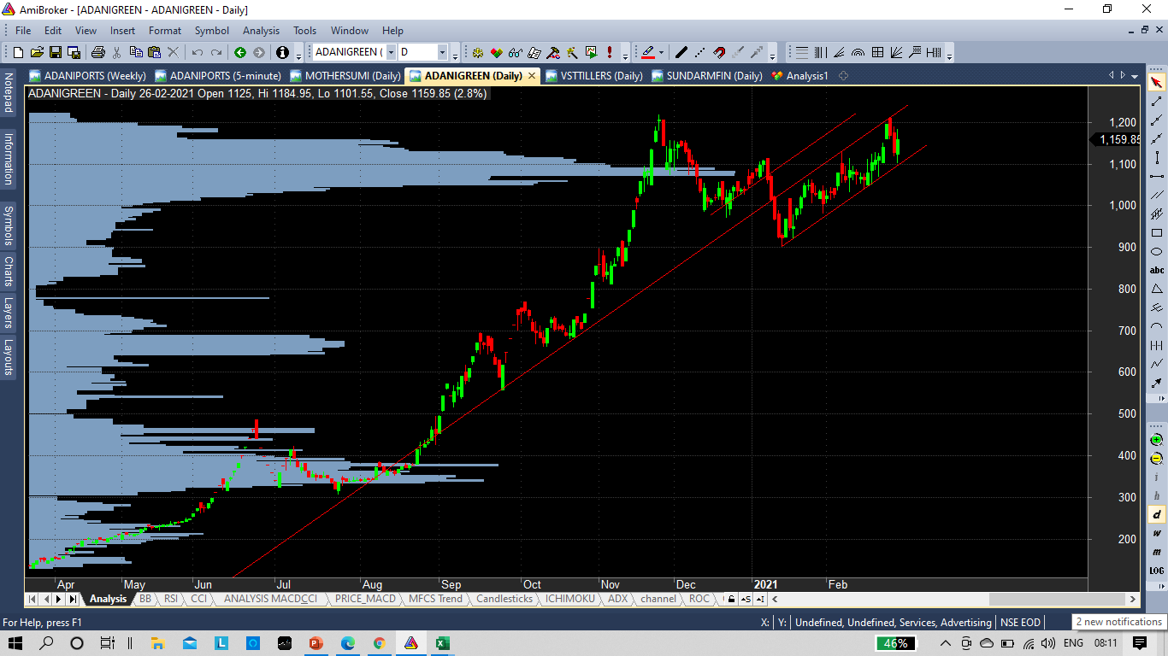This screenshot has width=1168, height=656.
Task: Switch to SUNDARMFIN (Daily) tab
Action: coord(707,76)
